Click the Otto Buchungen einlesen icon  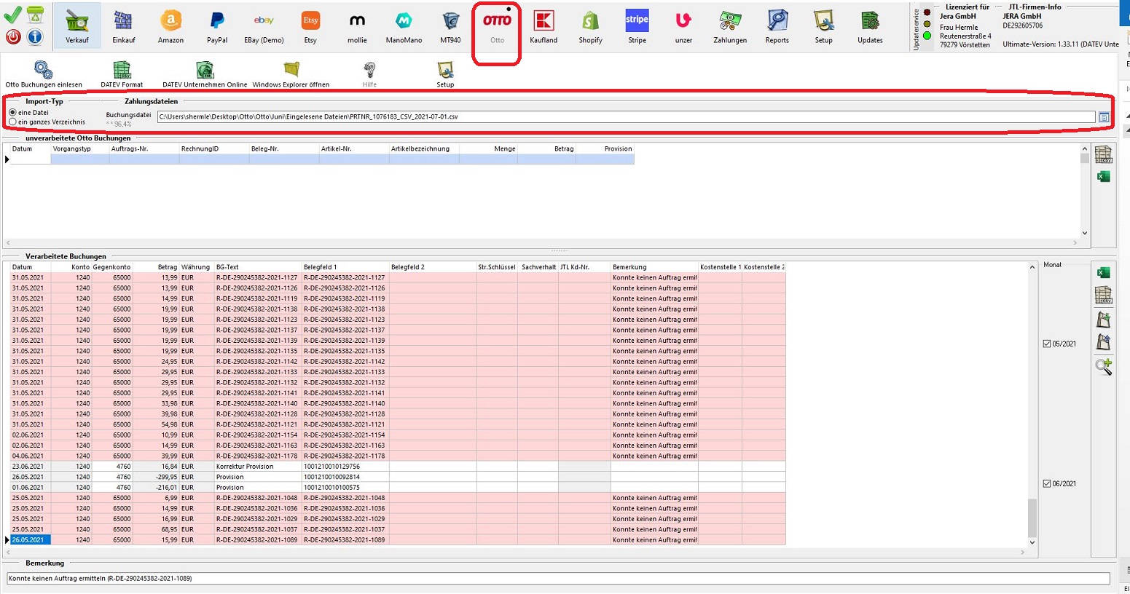click(44, 72)
